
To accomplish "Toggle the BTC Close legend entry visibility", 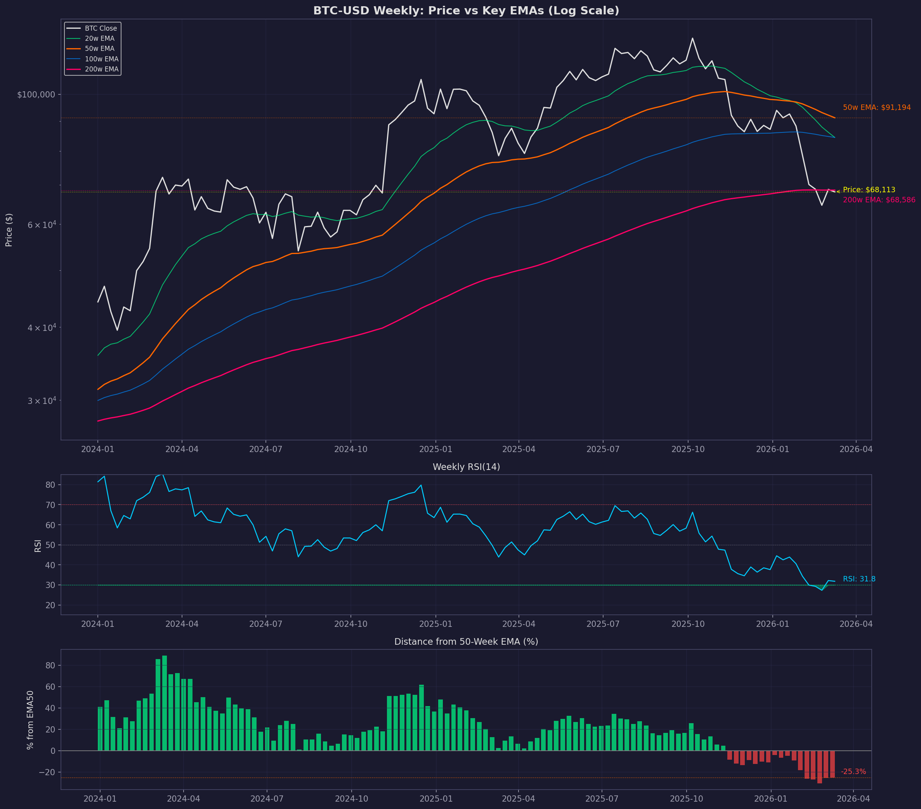I will click(x=100, y=28).
